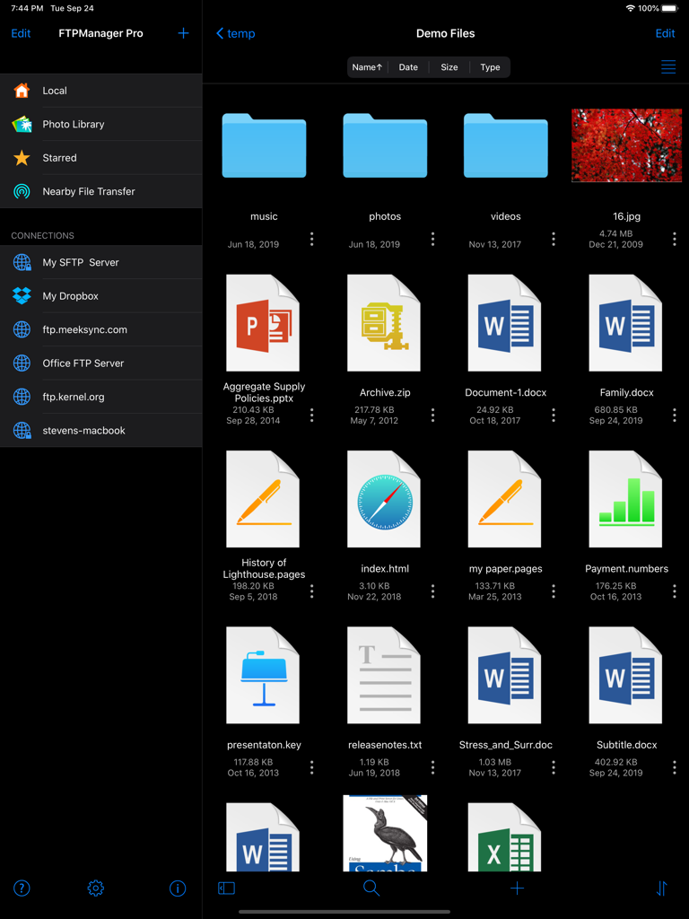Tap the plus icon in bottom toolbar
The image size is (689, 919).
[x=517, y=888]
